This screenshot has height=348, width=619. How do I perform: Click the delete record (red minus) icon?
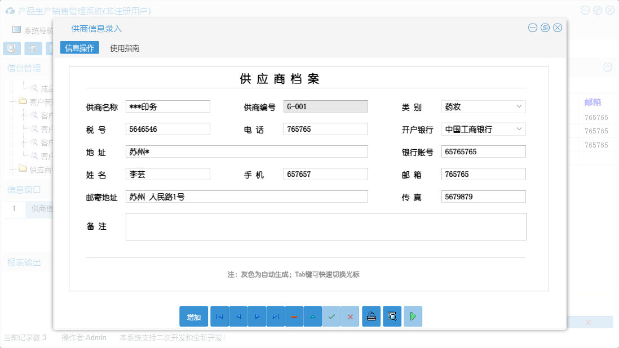[294, 316]
